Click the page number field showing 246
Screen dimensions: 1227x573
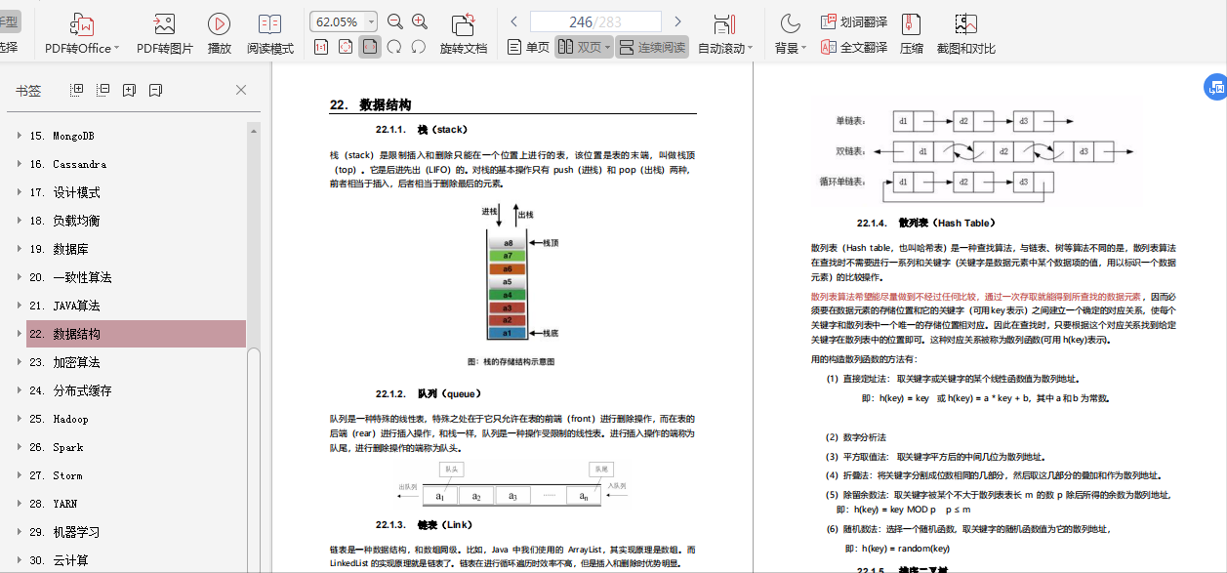click(x=595, y=21)
